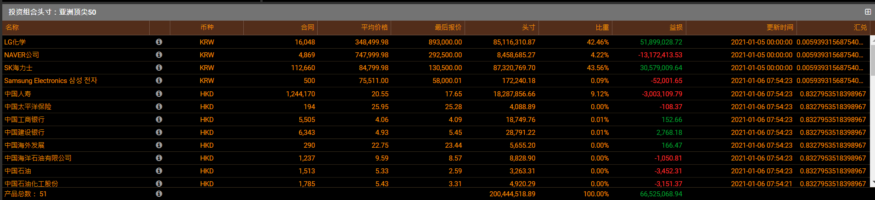
Task: Sort by 更新时间 column header
Action: (741, 28)
